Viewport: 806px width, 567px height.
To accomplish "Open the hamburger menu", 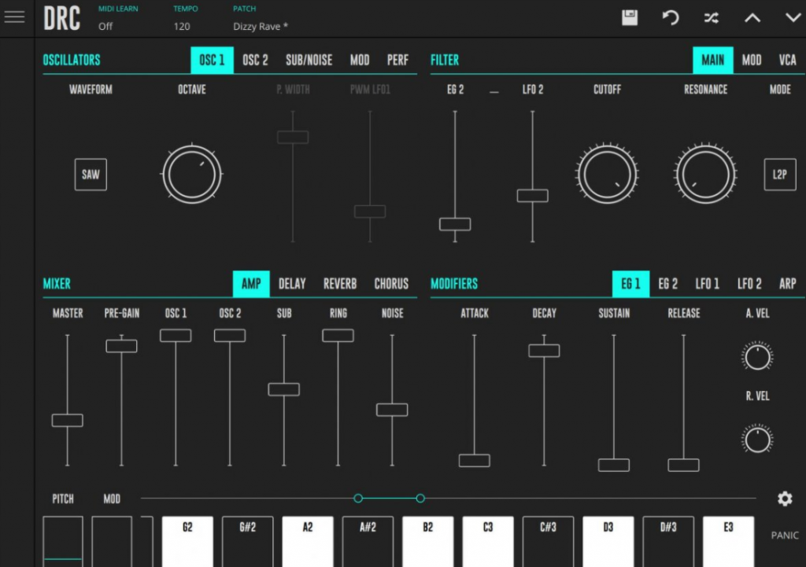I will point(14,17).
